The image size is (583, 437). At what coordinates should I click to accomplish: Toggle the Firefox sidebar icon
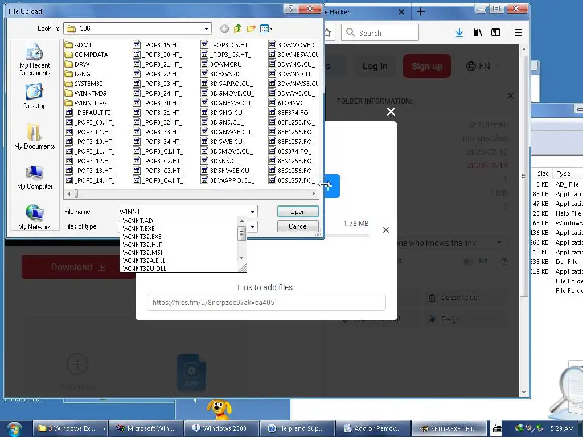496,32
